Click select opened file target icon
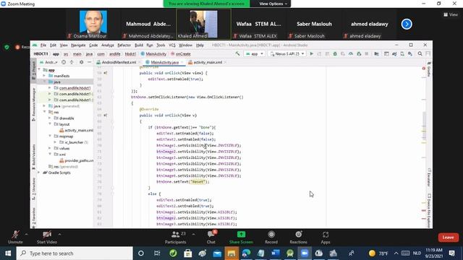463x260 pixels. [64, 62]
